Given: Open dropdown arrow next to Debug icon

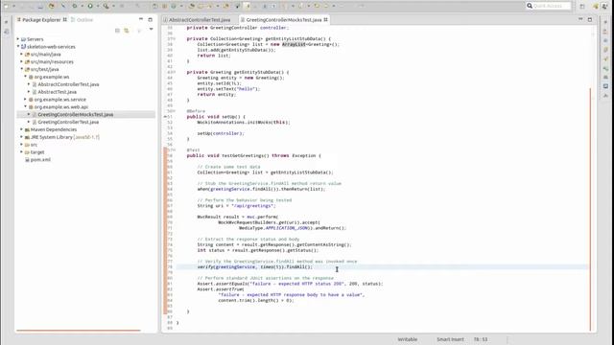Looking at the screenshot, I should (x=83, y=6).
